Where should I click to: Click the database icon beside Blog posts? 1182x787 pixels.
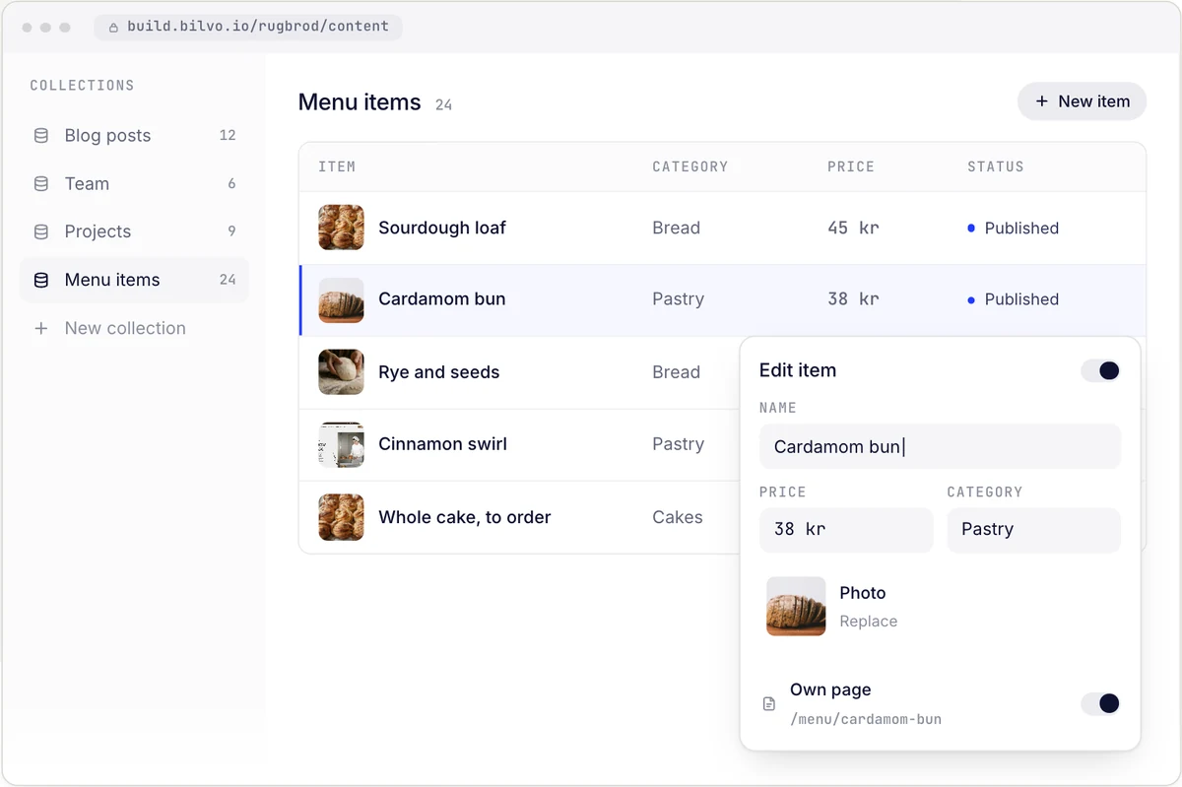41,136
